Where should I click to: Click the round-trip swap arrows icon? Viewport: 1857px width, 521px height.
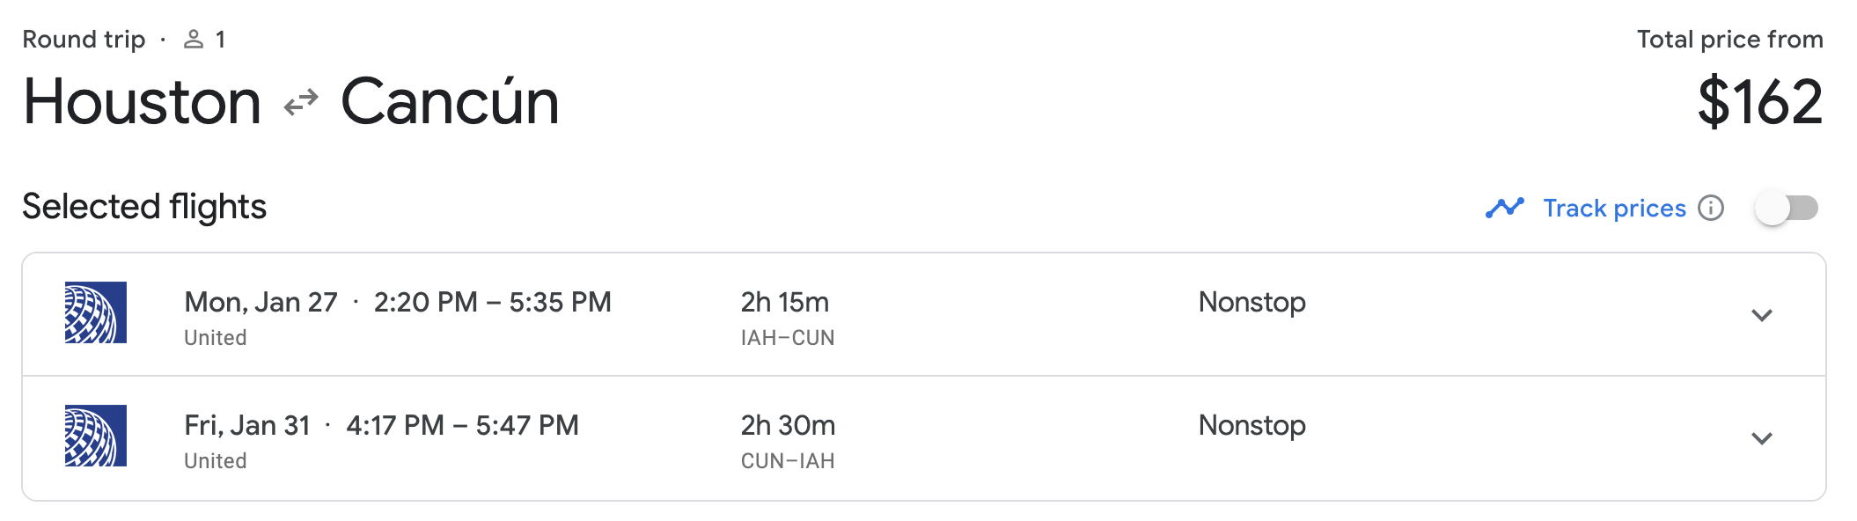(301, 103)
